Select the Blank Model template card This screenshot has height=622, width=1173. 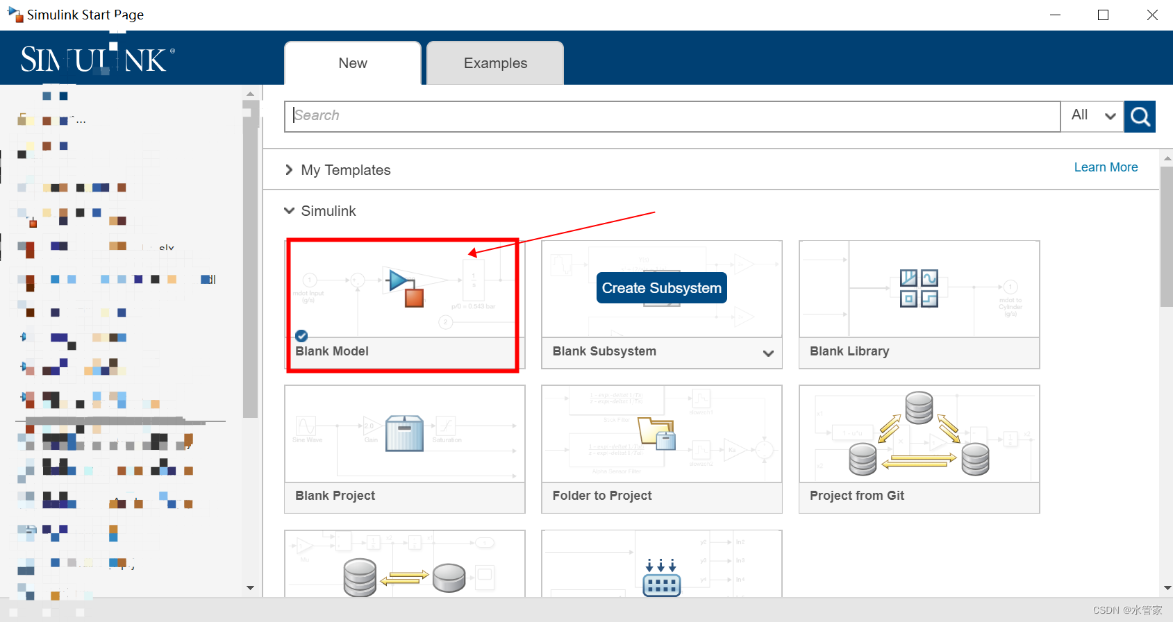point(404,305)
